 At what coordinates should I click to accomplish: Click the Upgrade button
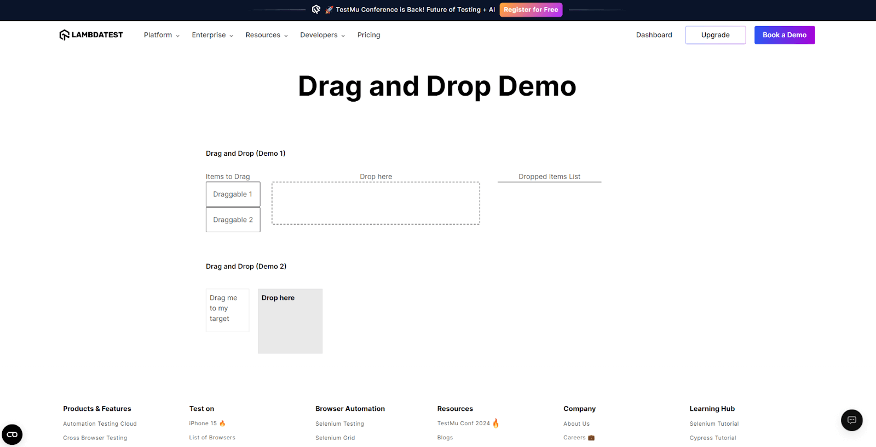pos(715,35)
